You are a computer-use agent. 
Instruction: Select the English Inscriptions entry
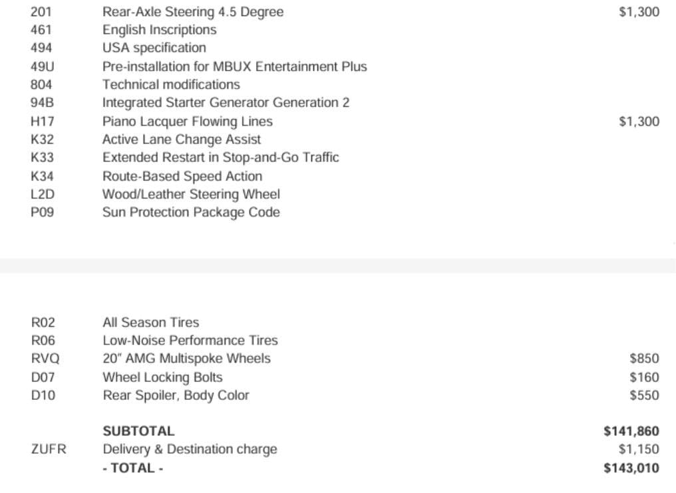click(x=159, y=30)
